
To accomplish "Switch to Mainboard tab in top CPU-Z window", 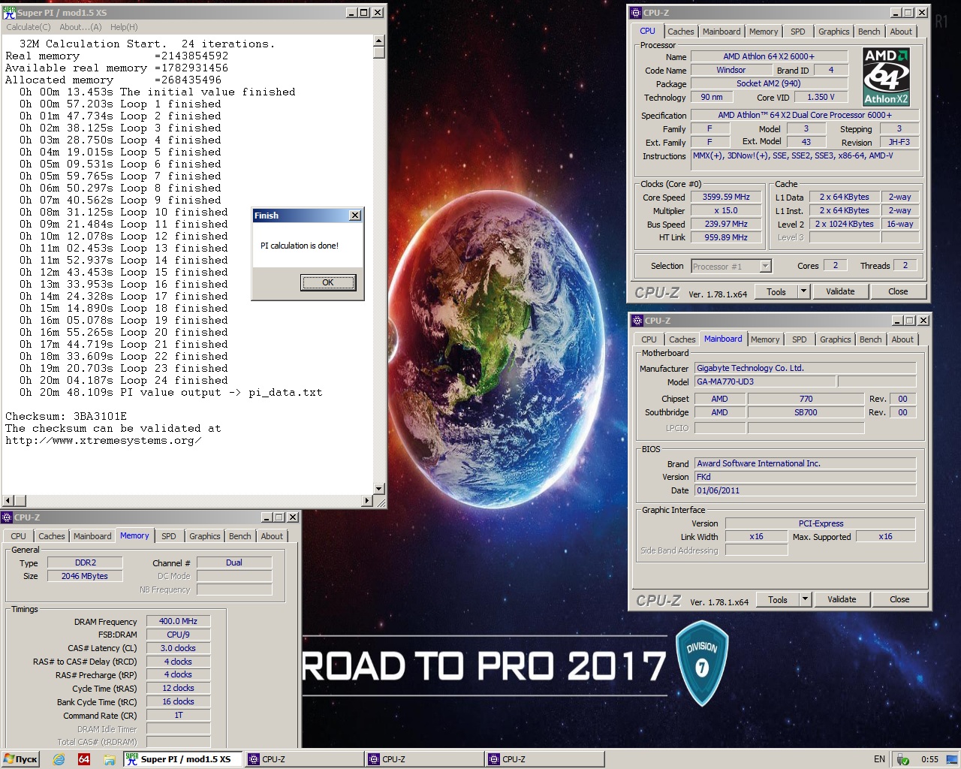I will 722,32.
